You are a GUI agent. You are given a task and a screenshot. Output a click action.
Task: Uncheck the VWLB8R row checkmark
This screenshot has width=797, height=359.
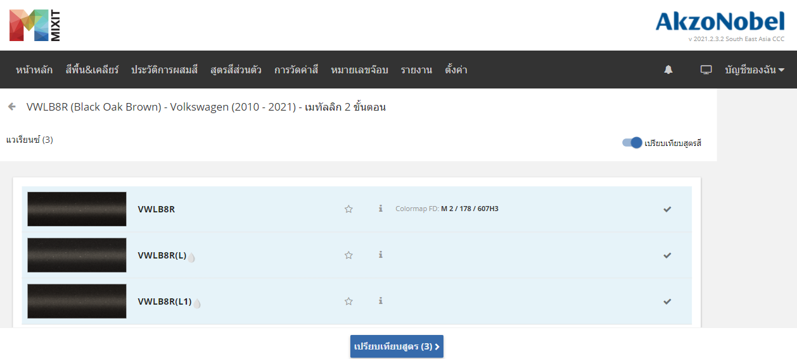point(667,209)
